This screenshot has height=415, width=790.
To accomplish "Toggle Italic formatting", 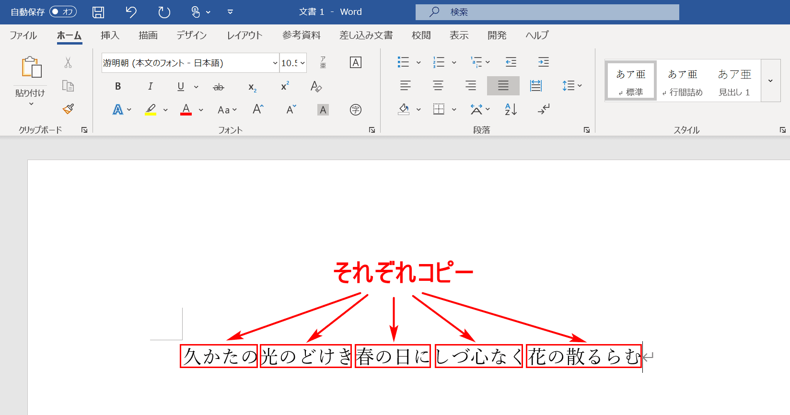I will pos(150,86).
